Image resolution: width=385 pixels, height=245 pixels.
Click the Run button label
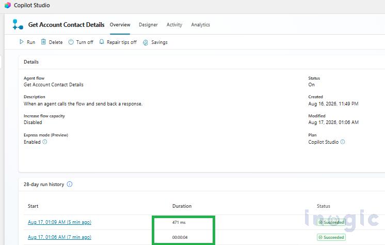[x=31, y=42]
